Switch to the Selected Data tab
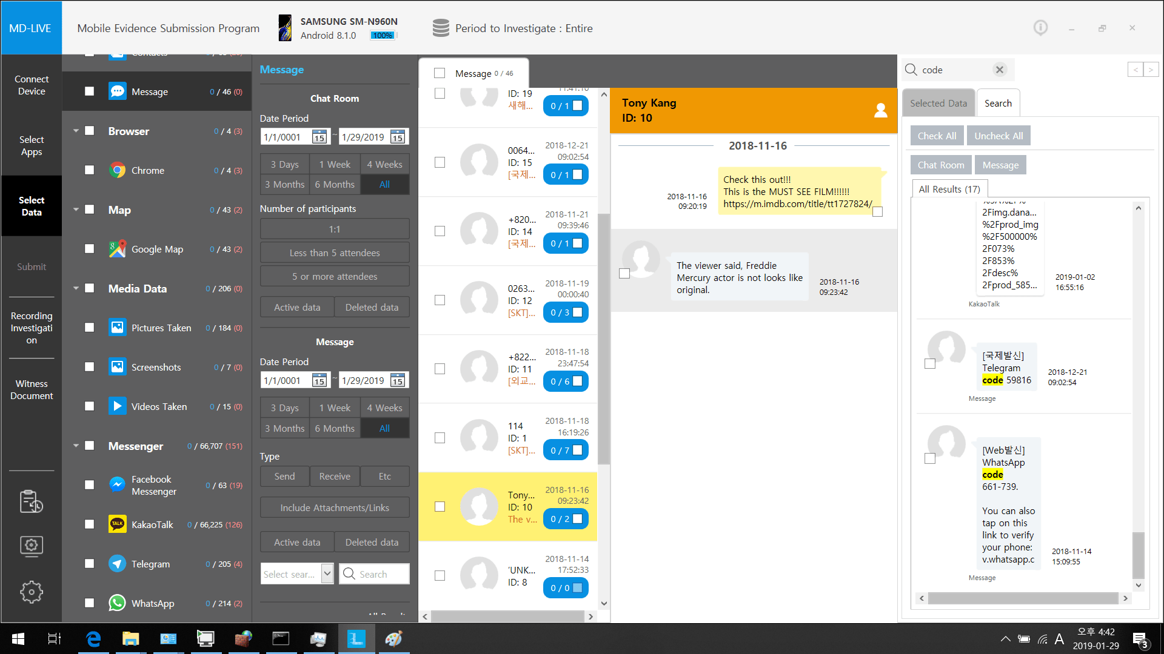Screen dimensions: 1164x654 (x=938, y=102)
